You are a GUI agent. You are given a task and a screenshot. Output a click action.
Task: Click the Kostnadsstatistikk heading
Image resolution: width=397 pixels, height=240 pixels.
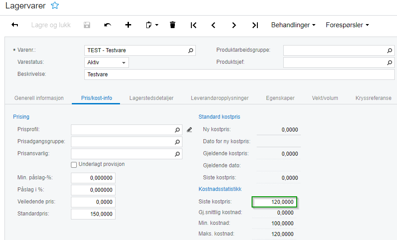tap(220, 189)
